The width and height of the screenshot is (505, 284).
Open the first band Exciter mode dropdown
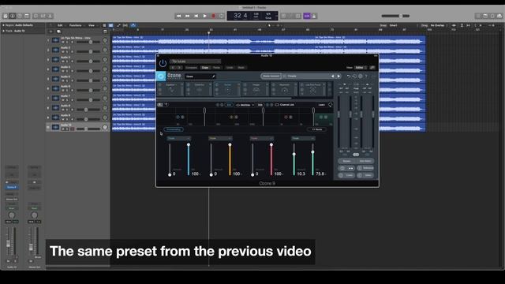(179, 139)
